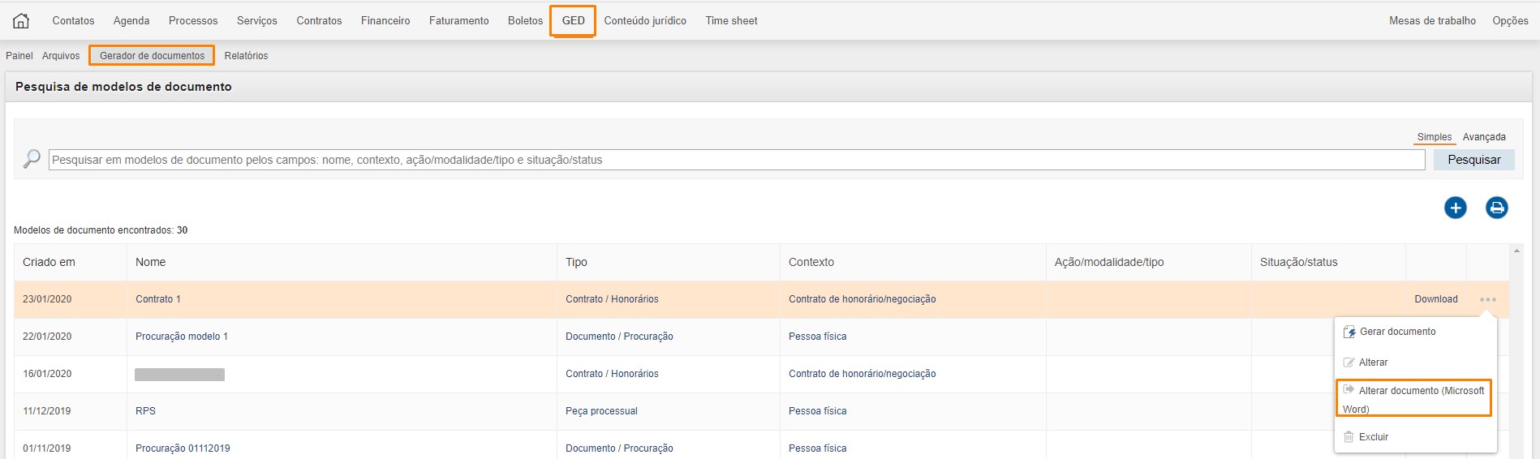Click the home icon in top navigation
1540x459 pixels.
click(x=21, y=21)
